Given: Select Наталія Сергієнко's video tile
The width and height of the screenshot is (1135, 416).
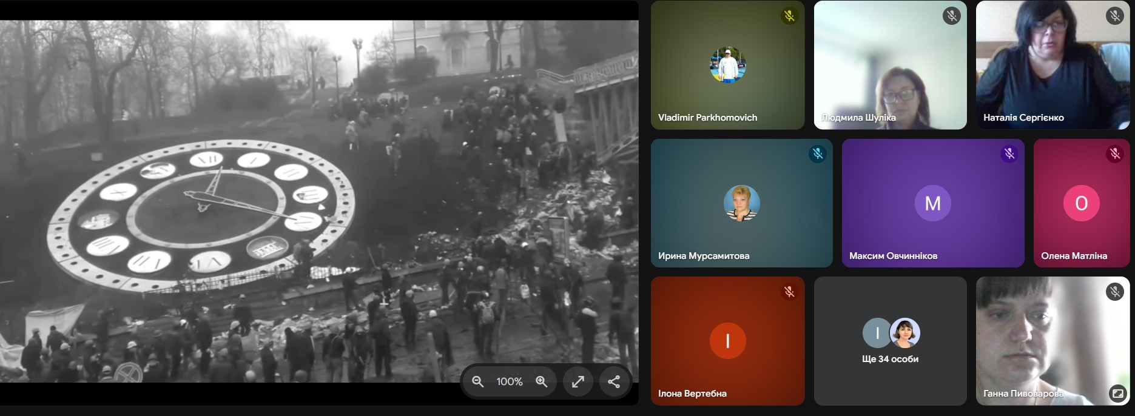Looking at the screenshot, I should (x=1052, y=65).
